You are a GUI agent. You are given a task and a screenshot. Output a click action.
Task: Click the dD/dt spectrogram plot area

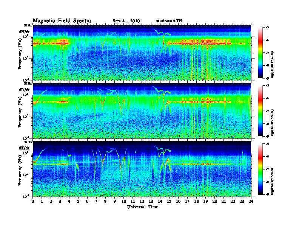point(142,111)
